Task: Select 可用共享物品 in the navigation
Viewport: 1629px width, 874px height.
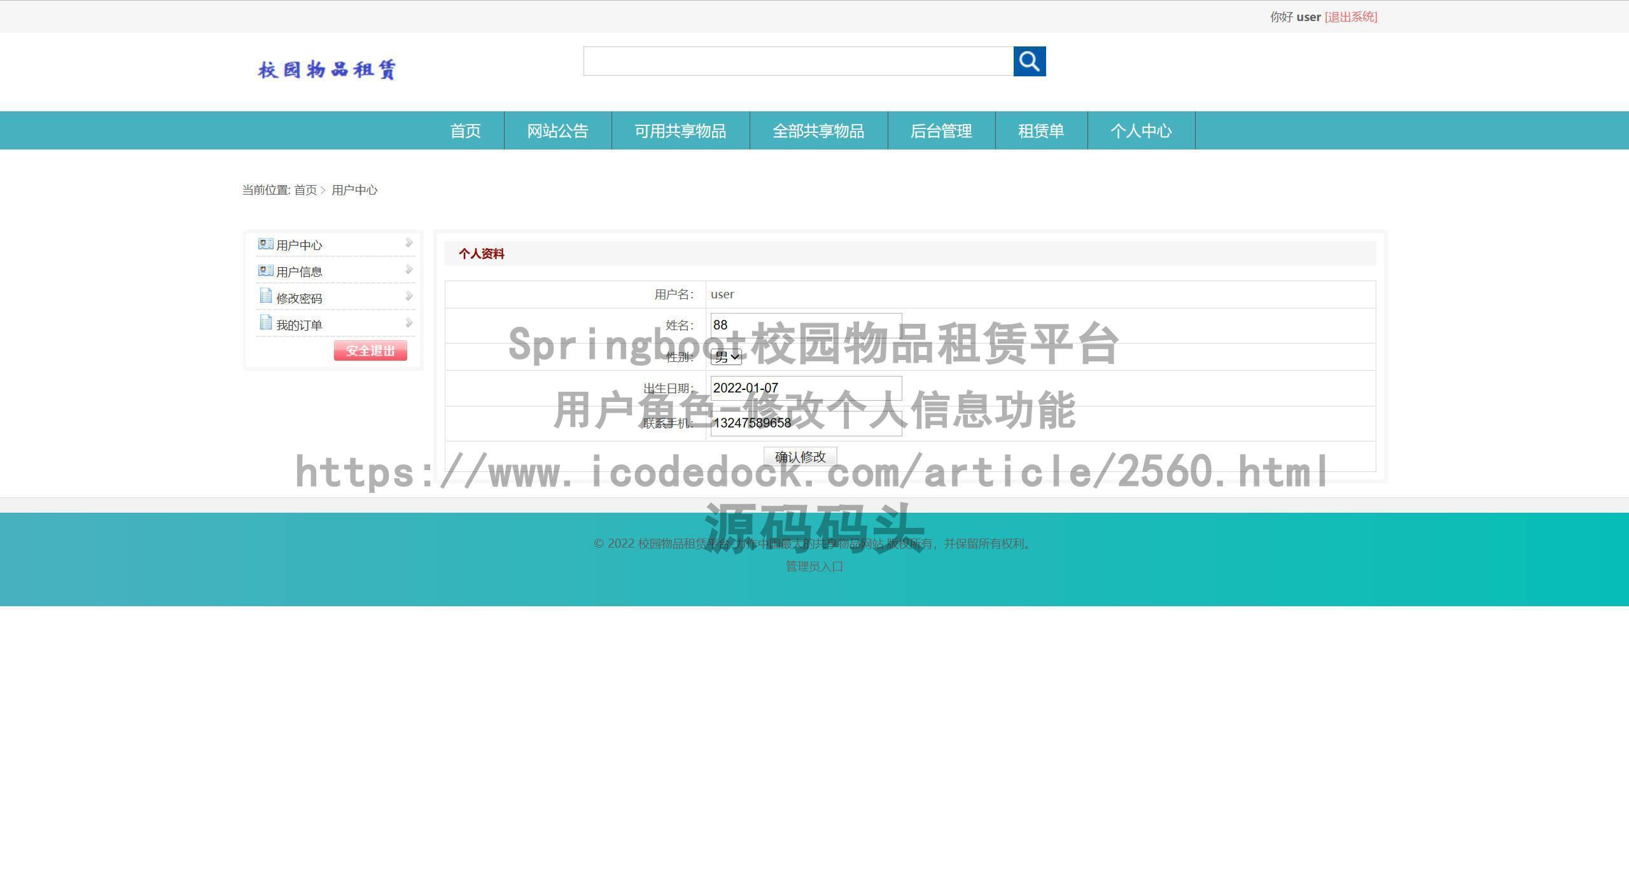Action: coord(680,131)
